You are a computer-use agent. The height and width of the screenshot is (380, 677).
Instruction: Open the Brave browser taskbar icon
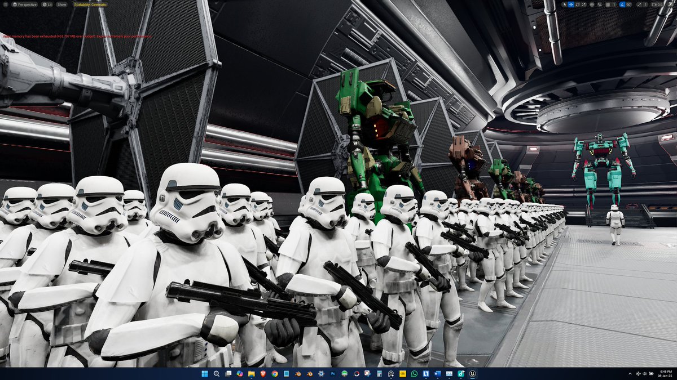click(263, 374)
